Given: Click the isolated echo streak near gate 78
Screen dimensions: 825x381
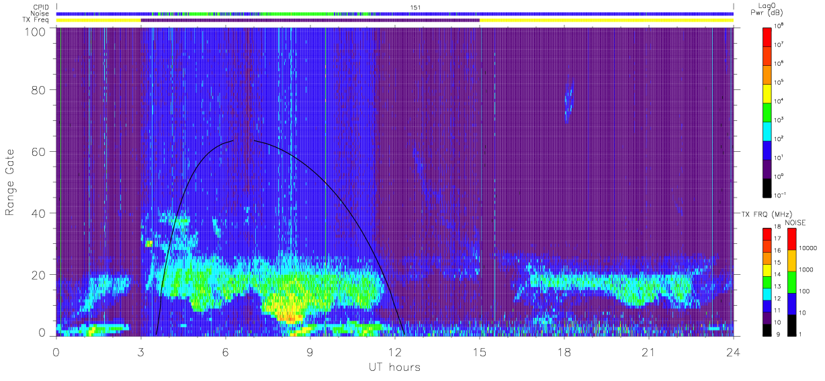Looking at the screenshot, I should [x=568, y=103].
